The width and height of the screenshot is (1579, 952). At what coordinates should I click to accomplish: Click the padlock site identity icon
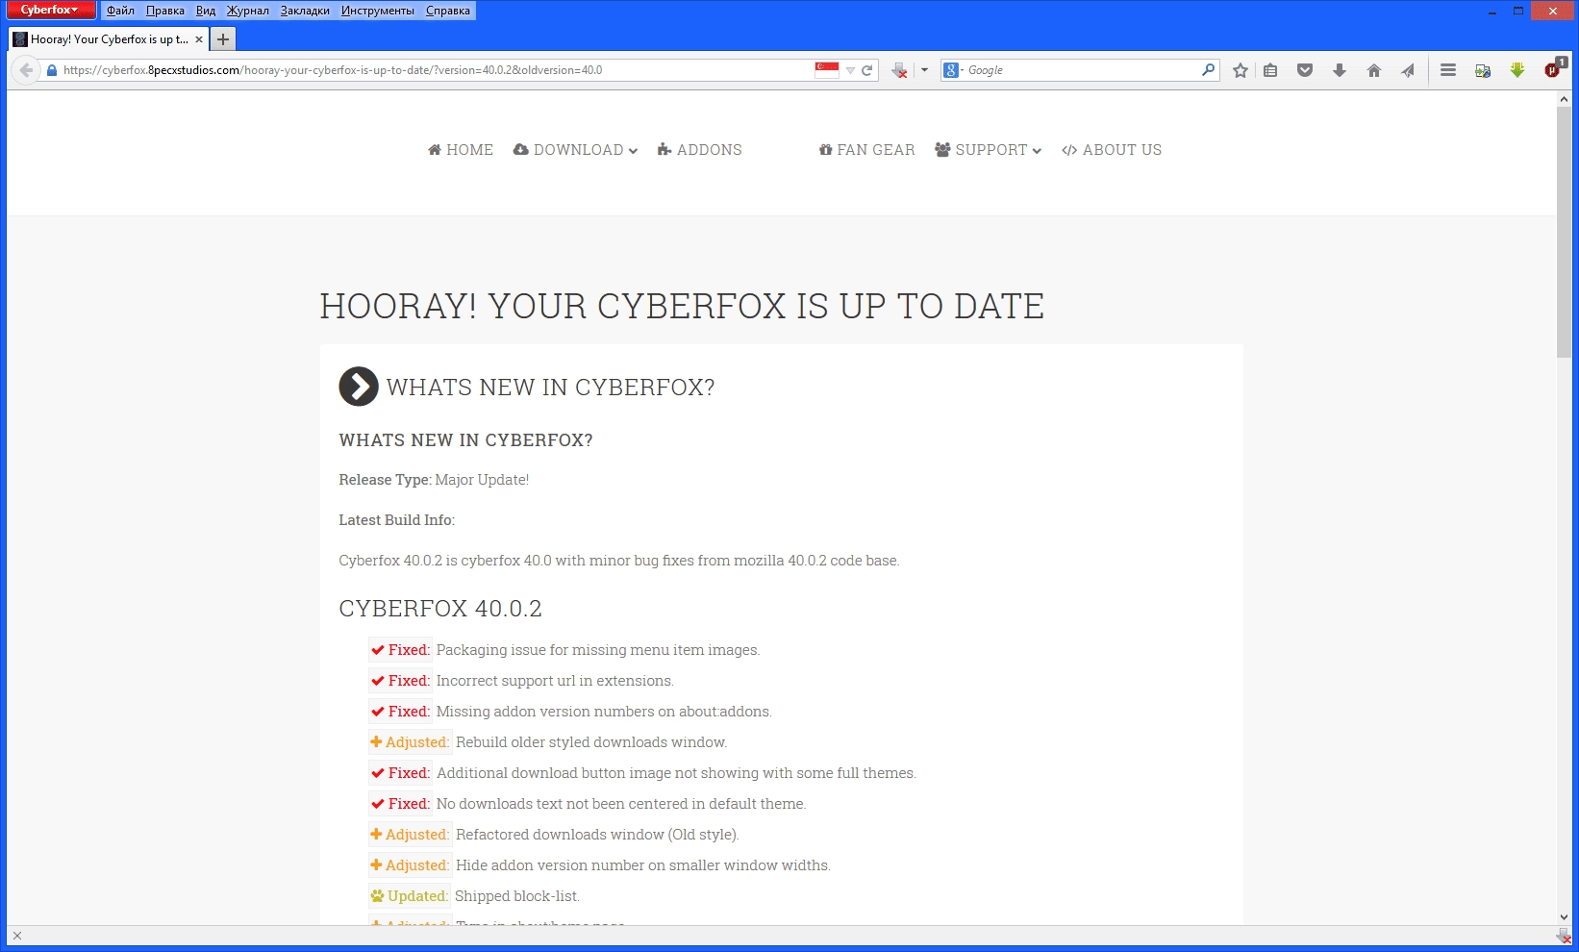point(52,70)
